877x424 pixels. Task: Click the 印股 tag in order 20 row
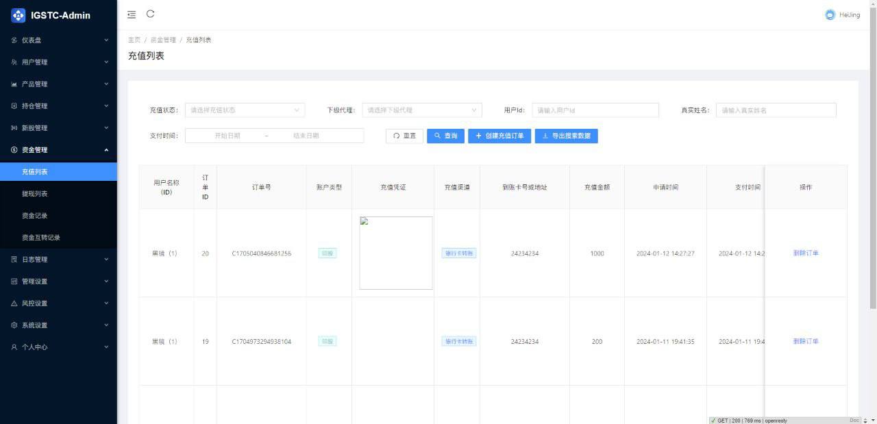(x=328, y=253)
